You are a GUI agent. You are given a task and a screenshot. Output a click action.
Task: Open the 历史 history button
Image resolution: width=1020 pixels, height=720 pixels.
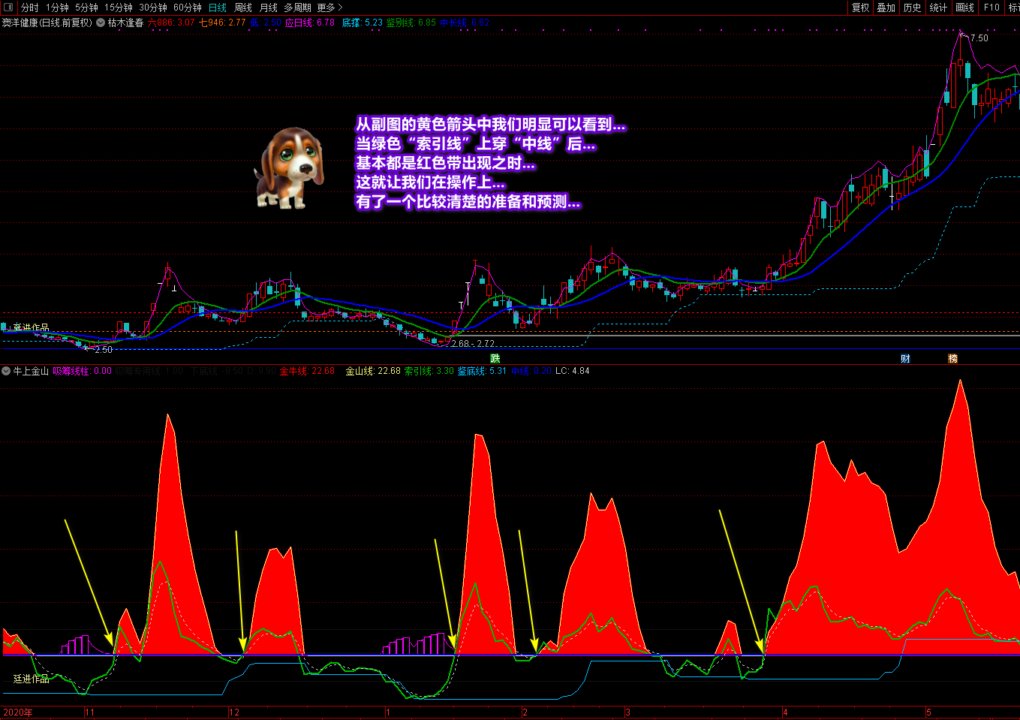[913, 8]
